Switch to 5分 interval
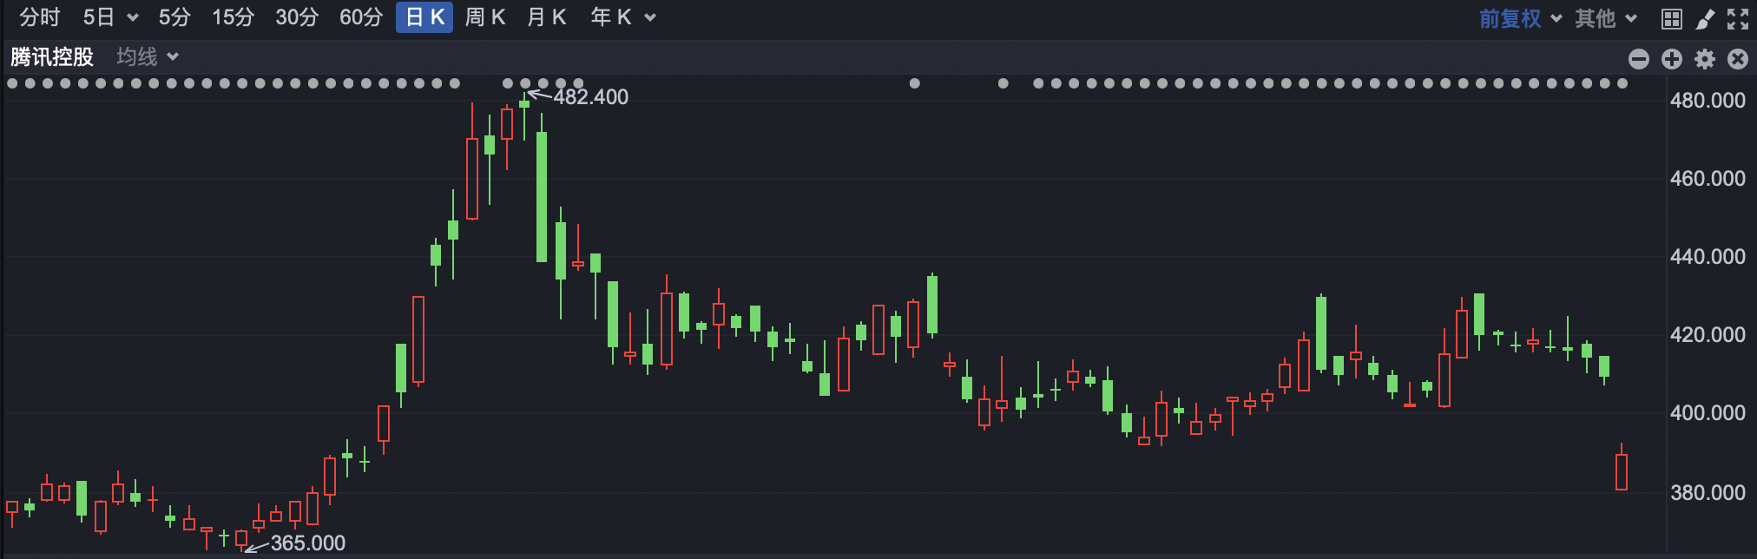This screenshot has width=1757, height=559. [x=174, y=17]
